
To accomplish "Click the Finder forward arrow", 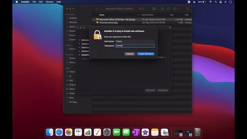I will coord(102,9).
